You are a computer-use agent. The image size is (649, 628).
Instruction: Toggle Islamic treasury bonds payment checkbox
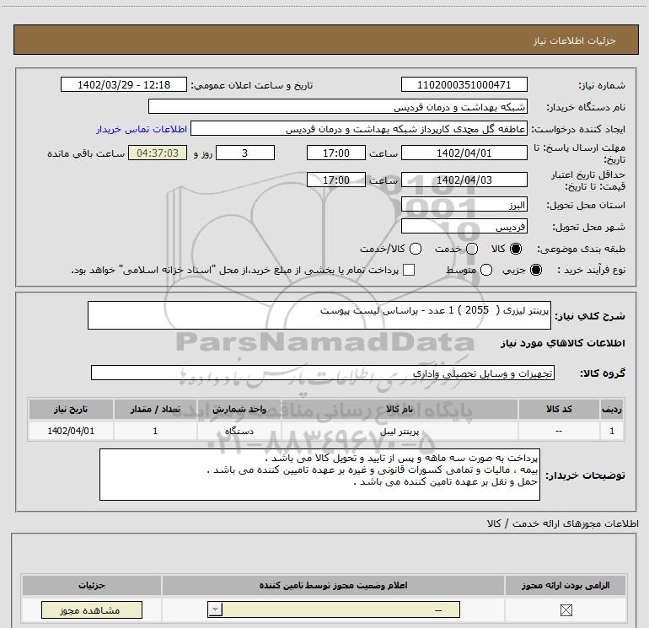[x=409, y=270]
